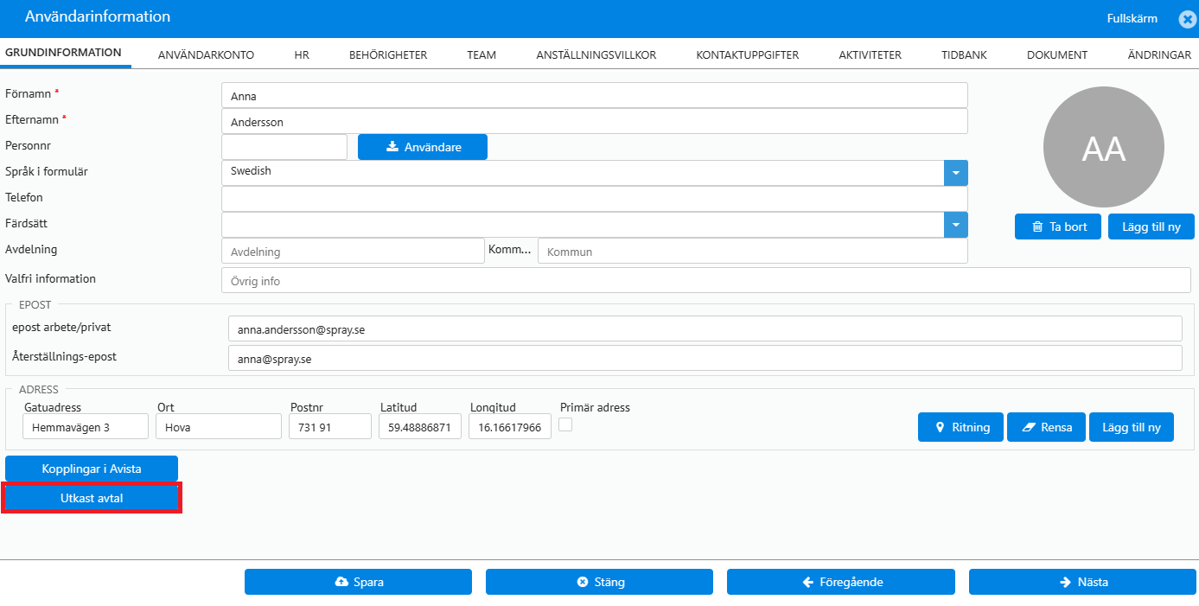The image size is (1199, 606).
Task: Go back with the Föregående button
Action: [841, 582]
